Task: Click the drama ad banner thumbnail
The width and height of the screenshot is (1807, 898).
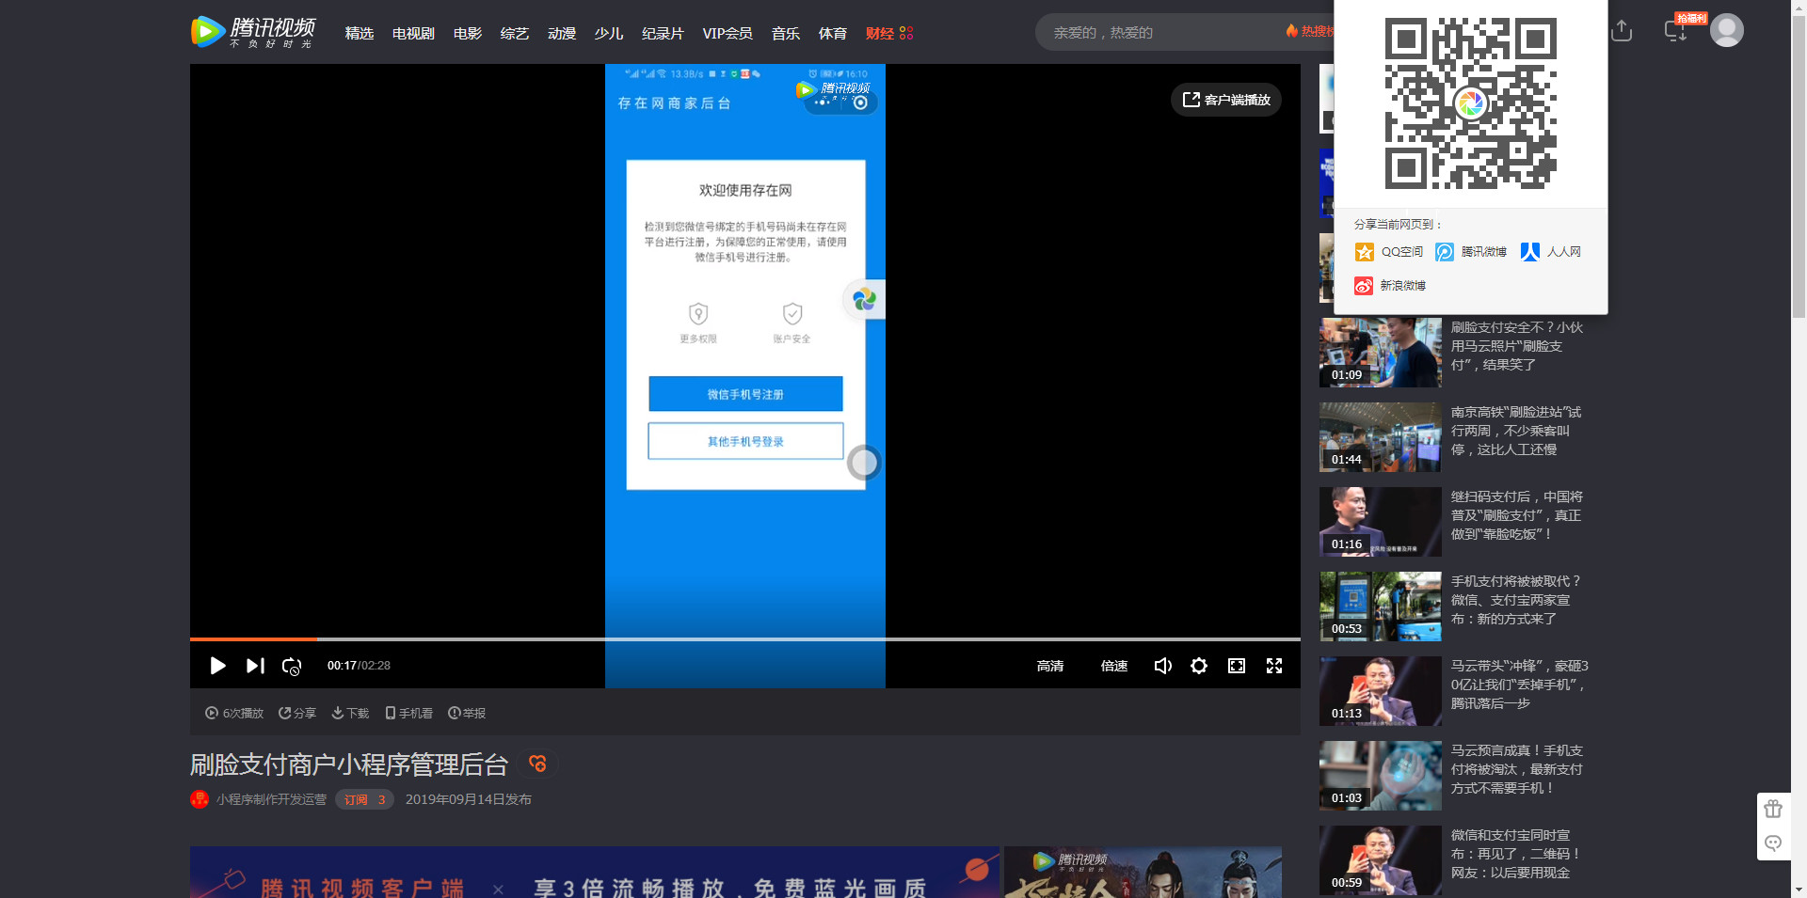Action: [1143, 873]
